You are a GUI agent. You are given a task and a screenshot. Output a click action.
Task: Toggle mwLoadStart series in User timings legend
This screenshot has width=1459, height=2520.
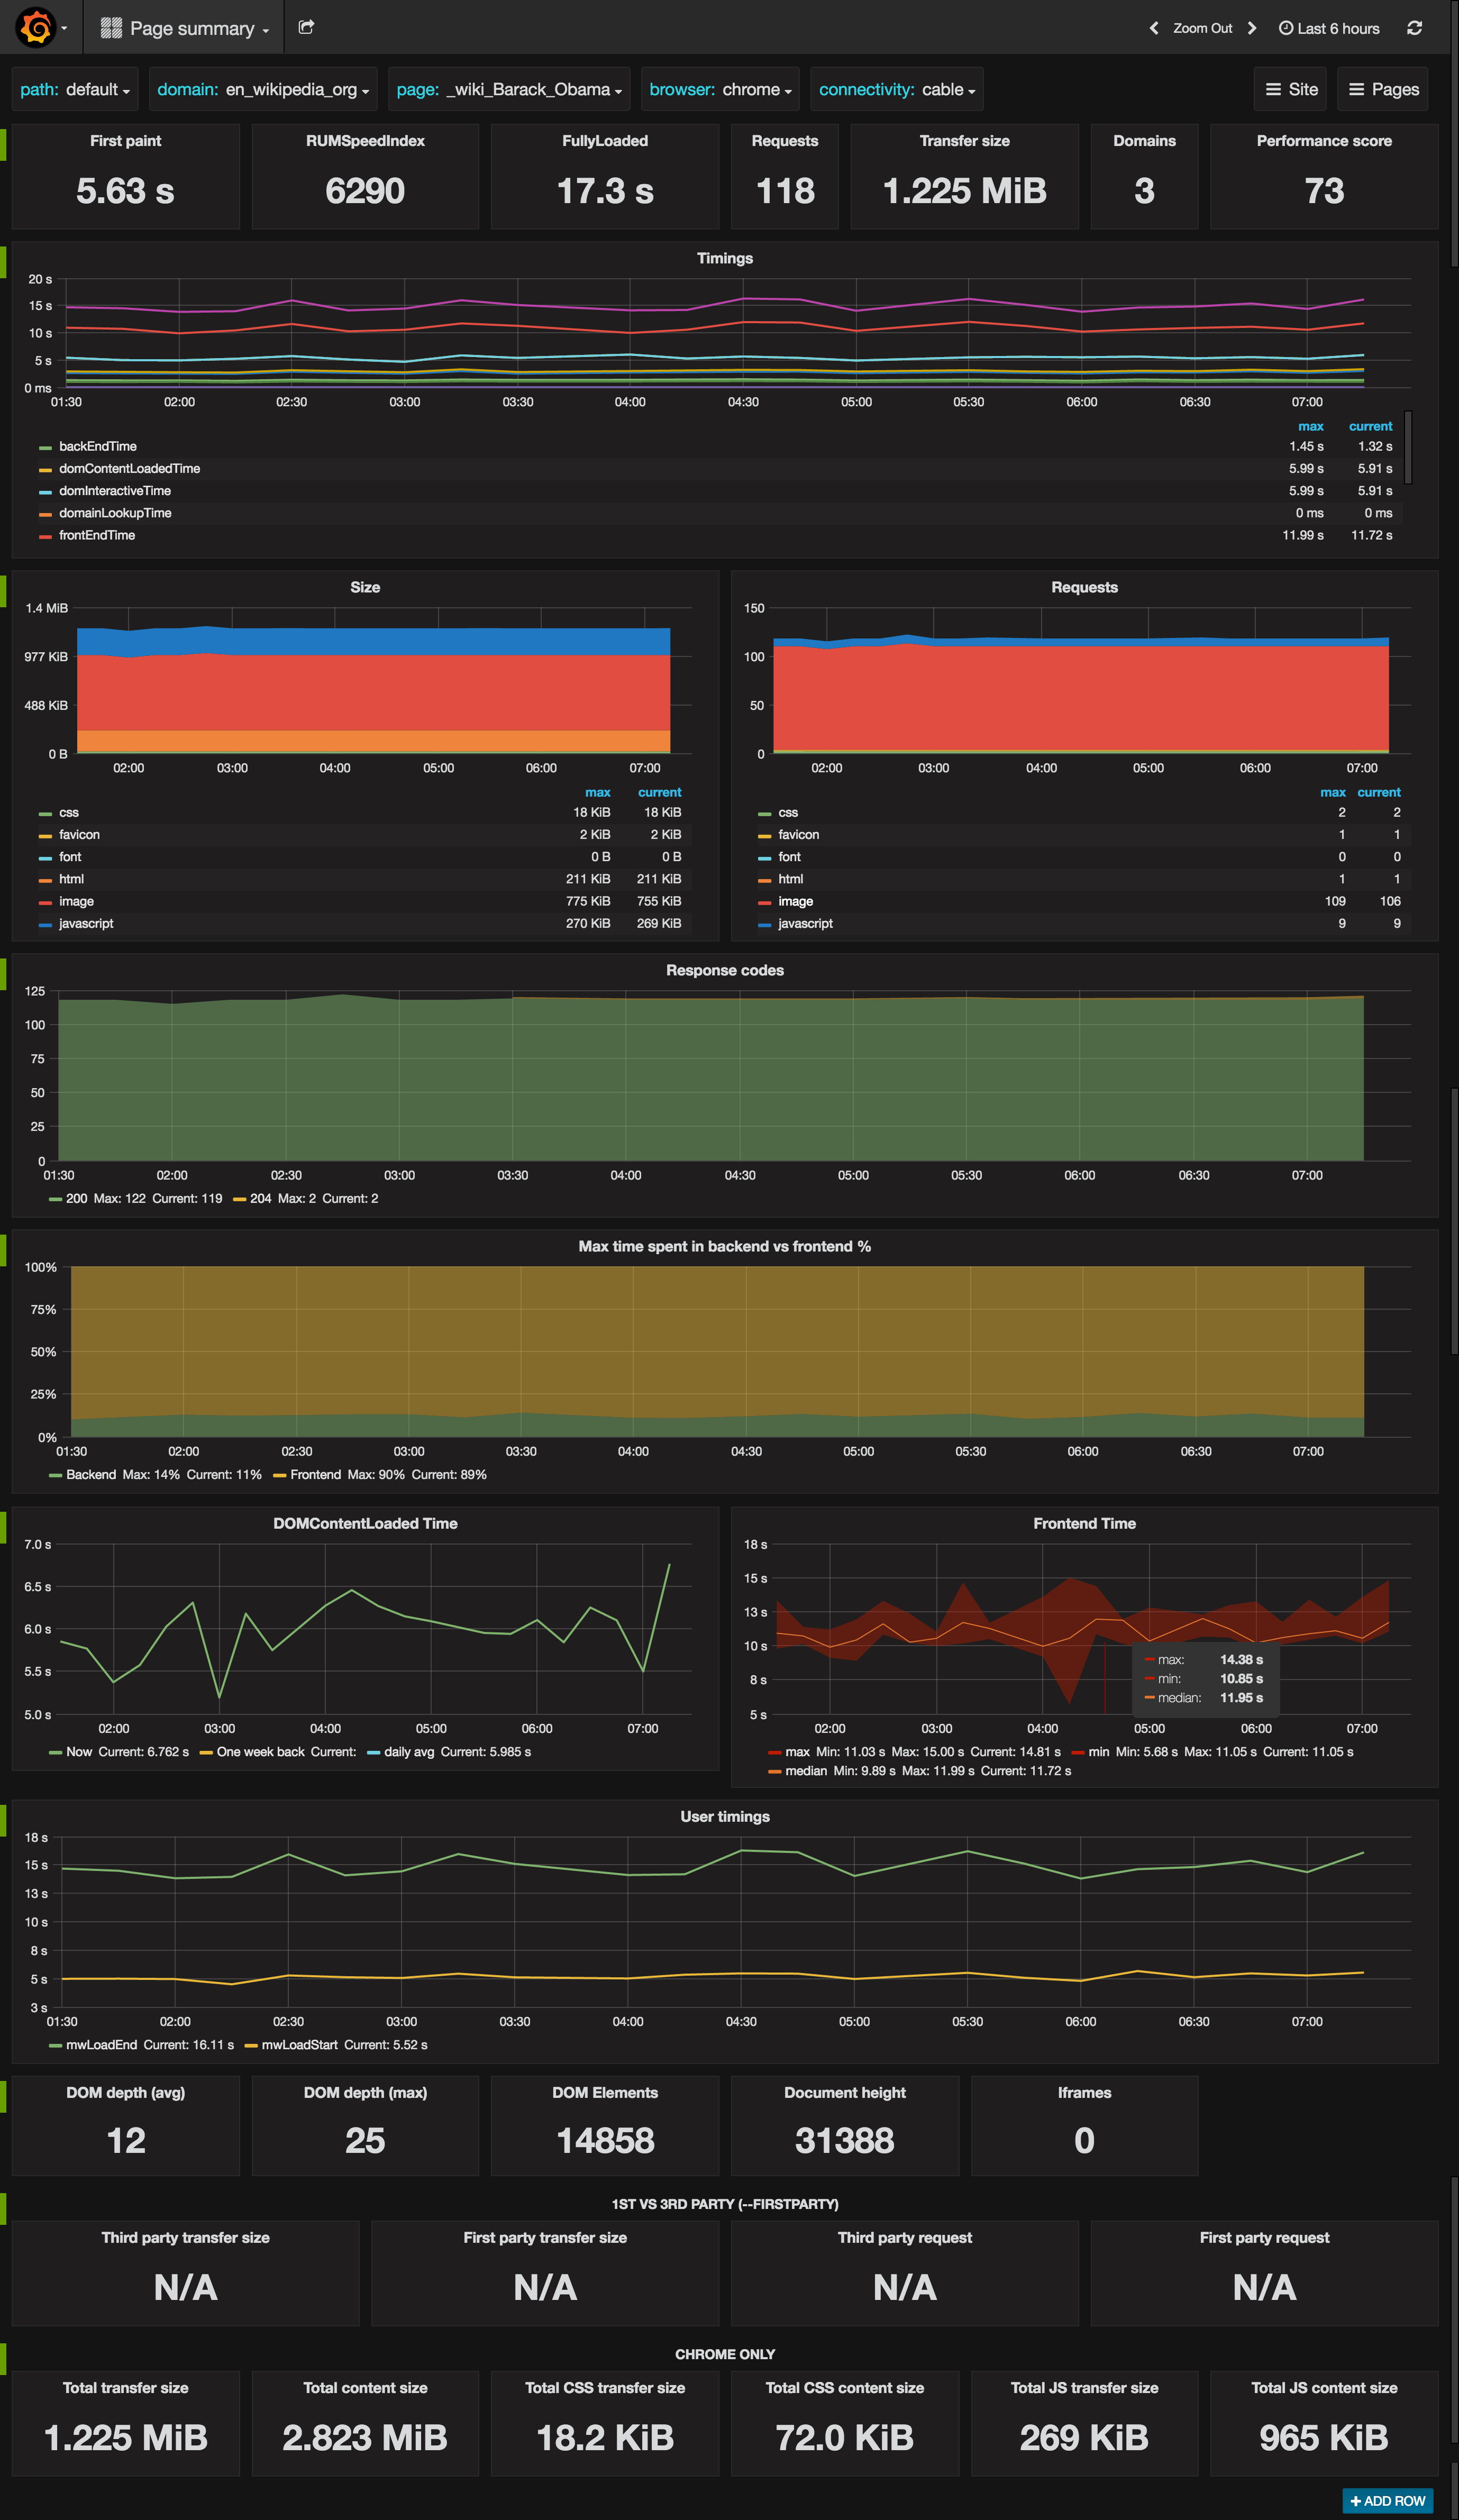coord(299,2045)
